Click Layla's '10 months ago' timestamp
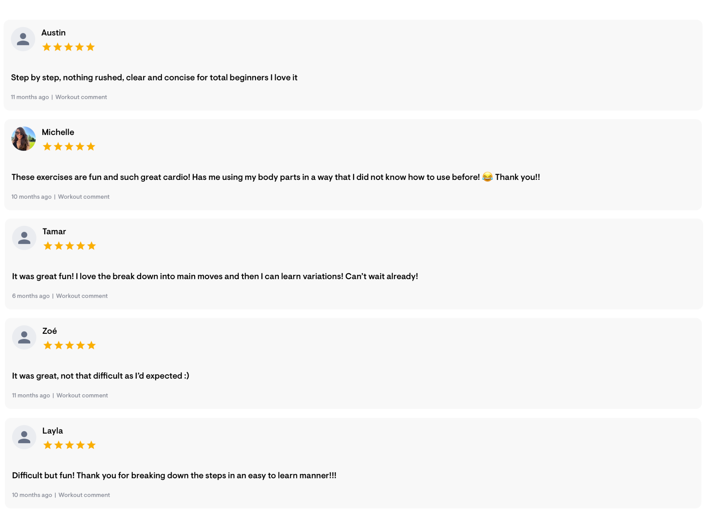 click(32, 495)
